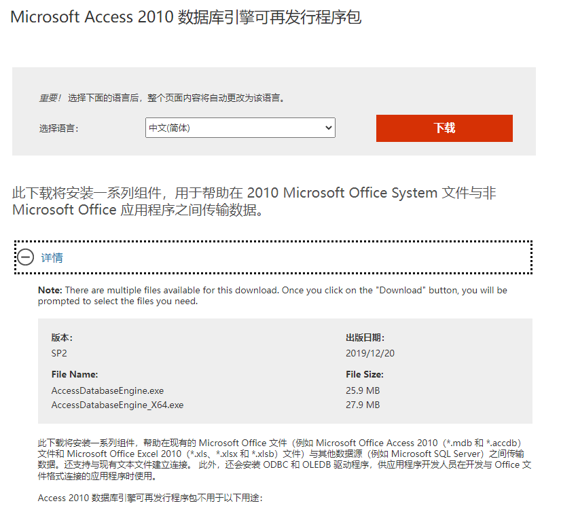Open the 中文(简体) language dropdown
This screenshot has height=512, width=578.
(x=240, y=128)
